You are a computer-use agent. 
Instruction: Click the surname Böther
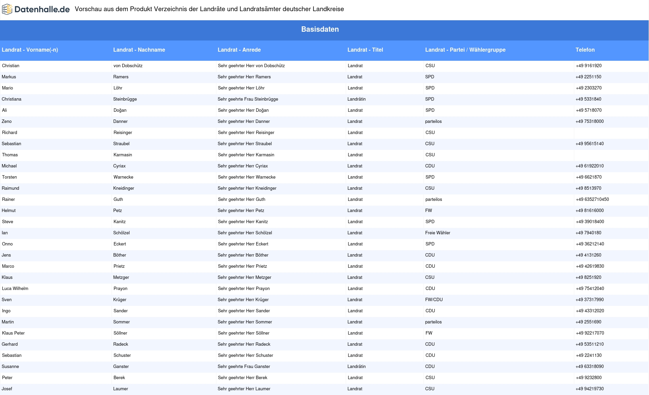click(x=120, y=255)
